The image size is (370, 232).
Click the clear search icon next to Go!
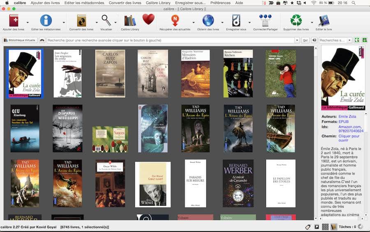pyautogui.click(x=314, y=40)
